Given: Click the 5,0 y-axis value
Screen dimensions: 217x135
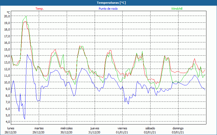Looking at the screenshot, I should point(8,115).
